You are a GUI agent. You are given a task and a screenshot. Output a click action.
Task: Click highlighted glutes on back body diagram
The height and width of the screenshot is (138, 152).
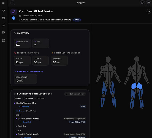click(137, 86)
